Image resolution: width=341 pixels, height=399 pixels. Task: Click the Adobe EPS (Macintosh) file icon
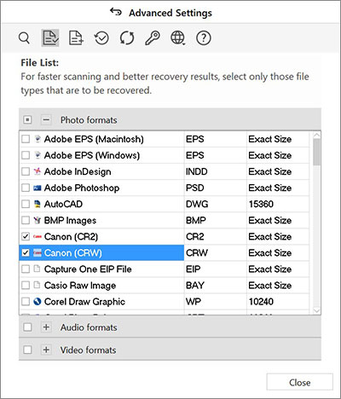(38, 139)
